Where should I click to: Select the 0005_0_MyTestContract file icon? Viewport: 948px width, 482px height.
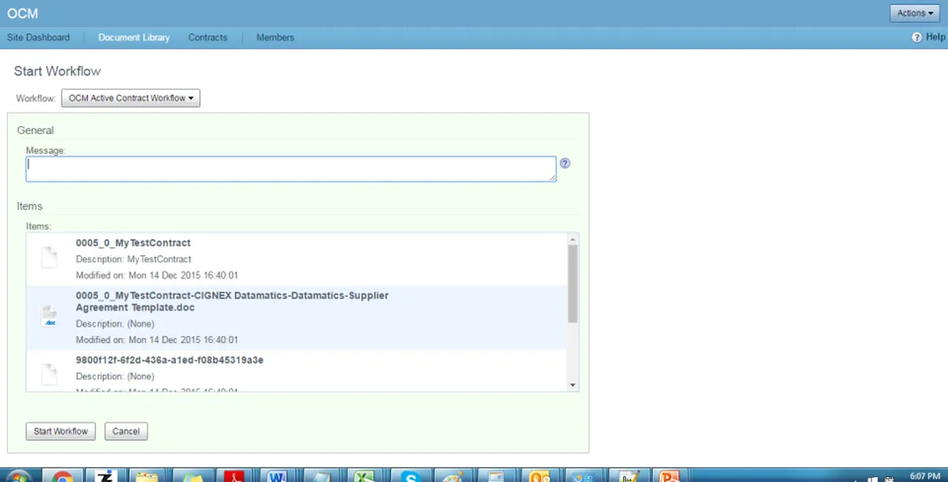(x=49, y=257)
